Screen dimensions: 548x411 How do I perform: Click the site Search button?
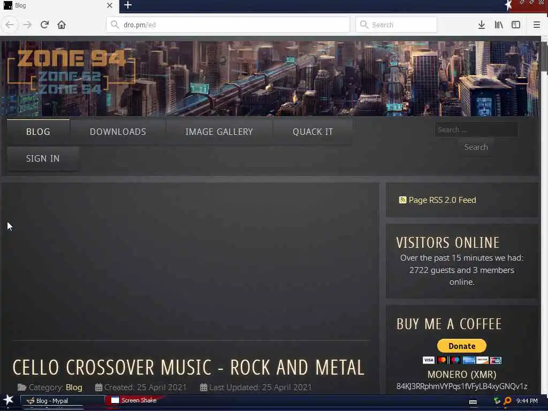pos(476,147)
